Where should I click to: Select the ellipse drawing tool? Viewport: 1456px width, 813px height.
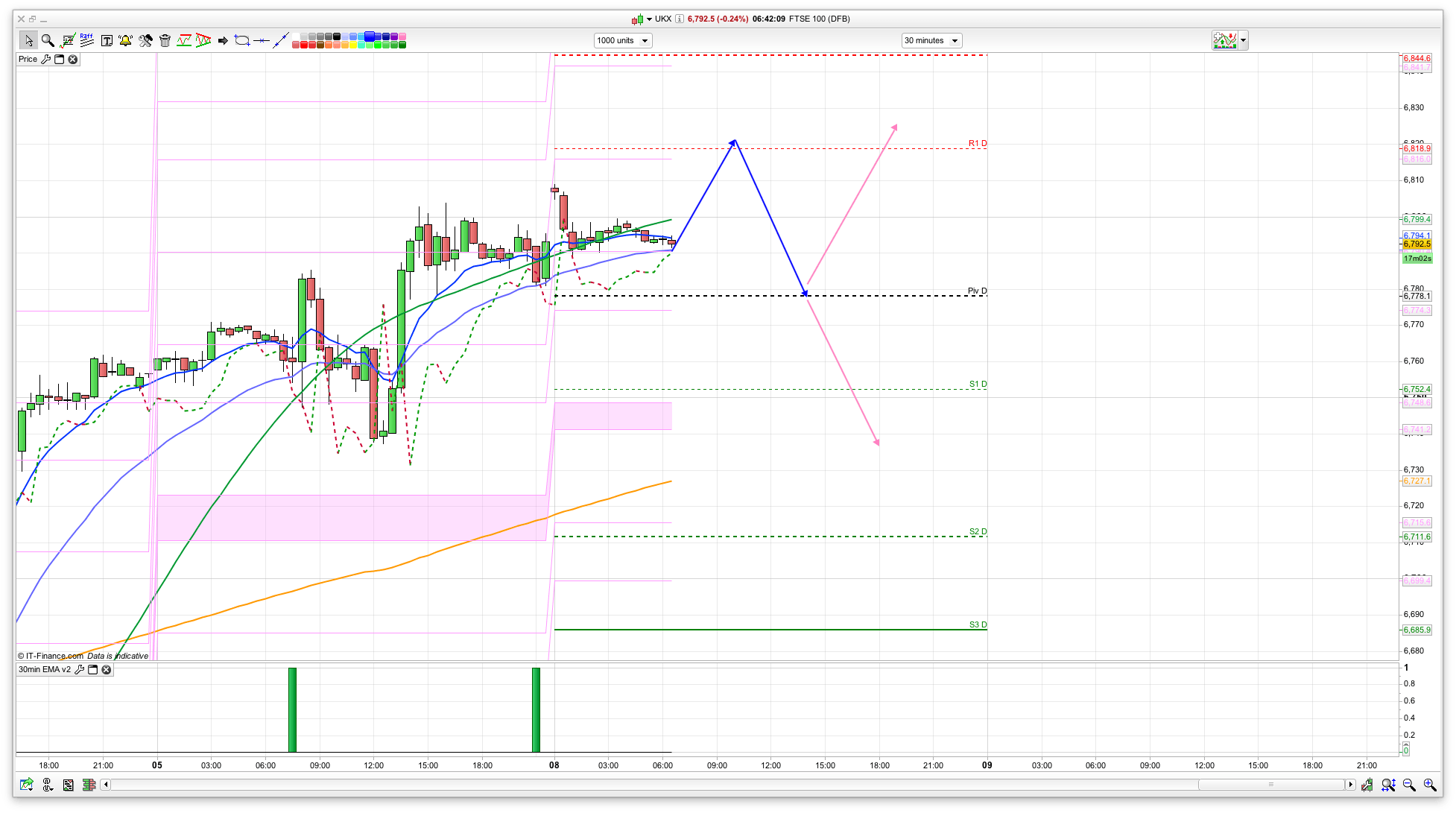[241, 40]
